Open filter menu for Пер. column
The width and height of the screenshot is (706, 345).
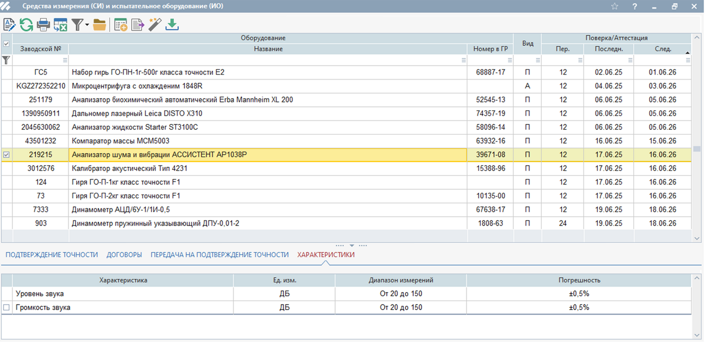(580, 60)
